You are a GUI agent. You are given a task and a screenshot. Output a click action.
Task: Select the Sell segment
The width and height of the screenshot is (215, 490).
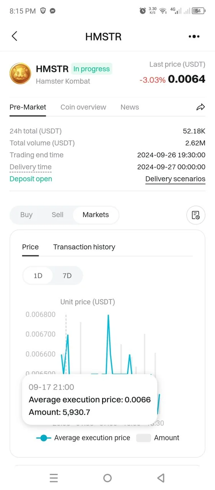tap(57, 215)
